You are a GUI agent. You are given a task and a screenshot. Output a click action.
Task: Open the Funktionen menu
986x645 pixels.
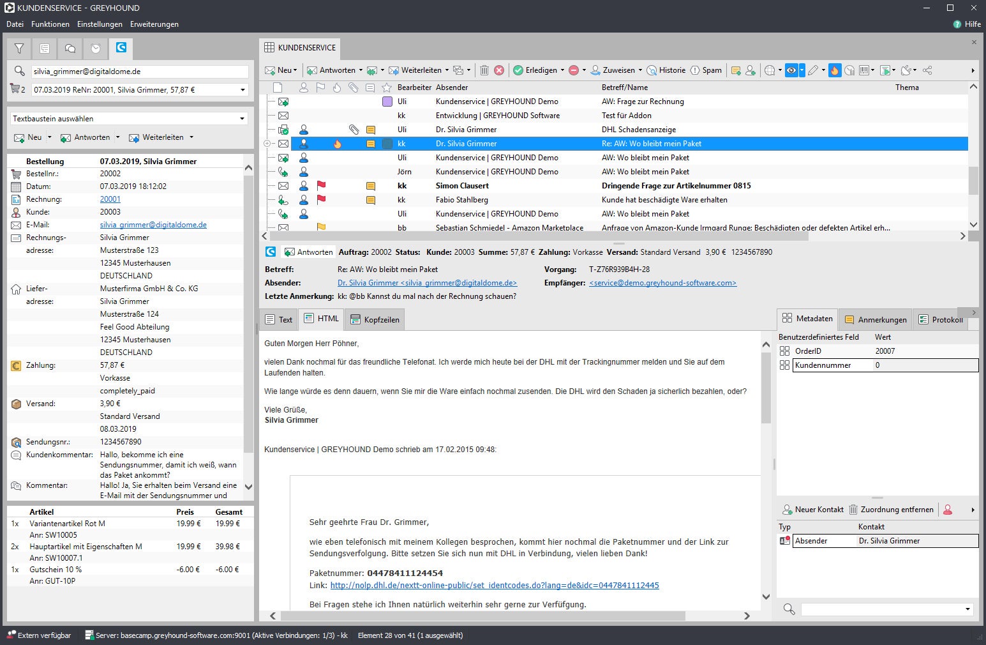click(50, 24)
